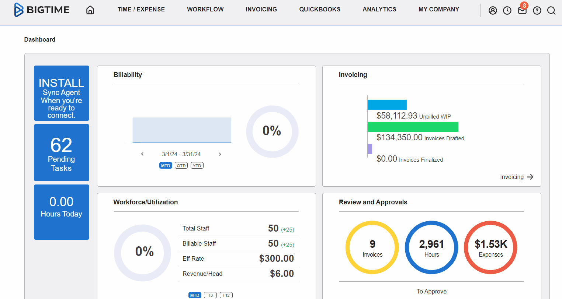Select MTD range in Billability
The image size is (562, 299).
point(166,166)
